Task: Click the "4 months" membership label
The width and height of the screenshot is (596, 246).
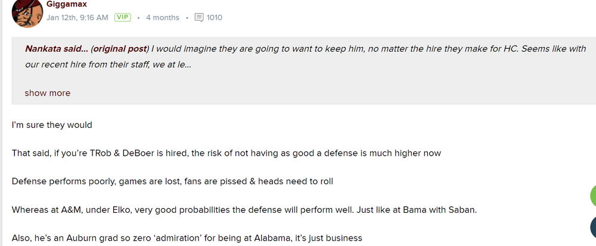Action: tap(162, 17)
